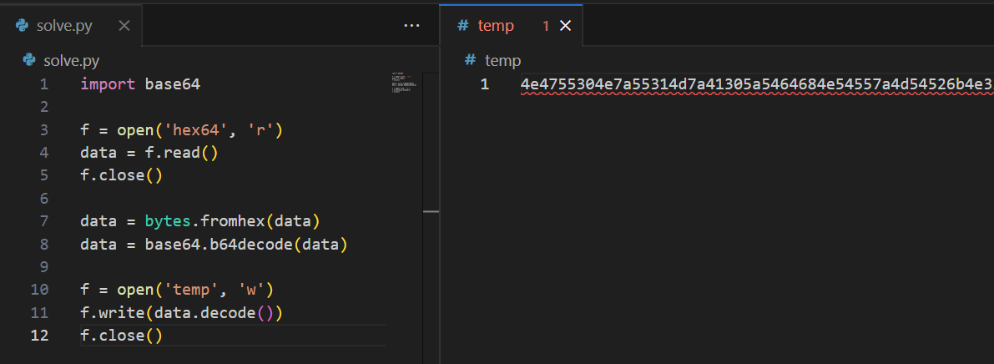The image size is (994, 364).
Task: Click the hash icon on the temp tab
Action: click(x=463, y=26)
